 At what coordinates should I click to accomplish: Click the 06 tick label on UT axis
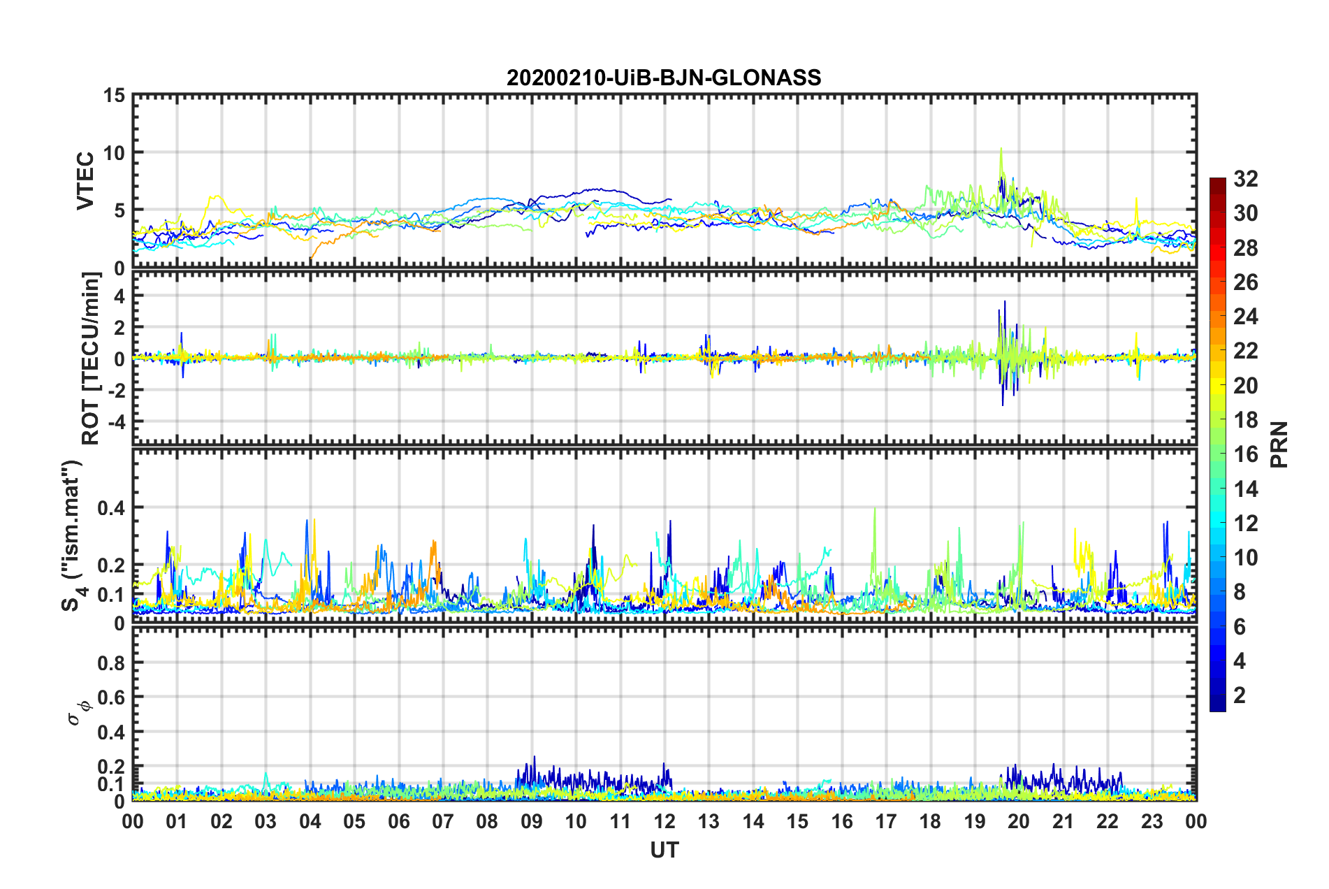tap(399, 821)
